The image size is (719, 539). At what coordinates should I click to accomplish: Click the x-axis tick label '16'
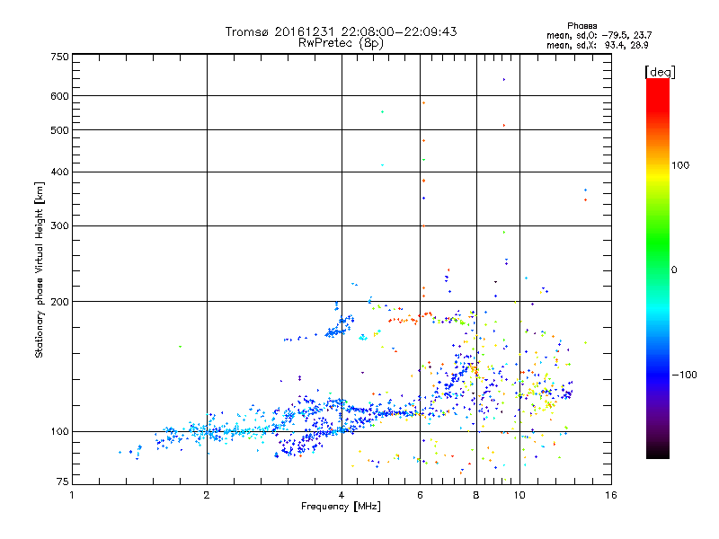(x=611, y=495)
